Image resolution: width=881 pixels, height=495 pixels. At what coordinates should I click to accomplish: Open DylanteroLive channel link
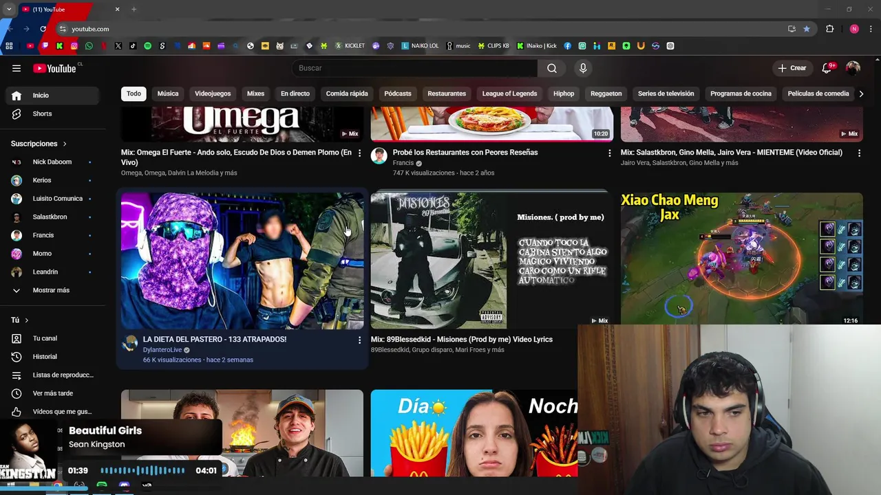coord(162,350)
